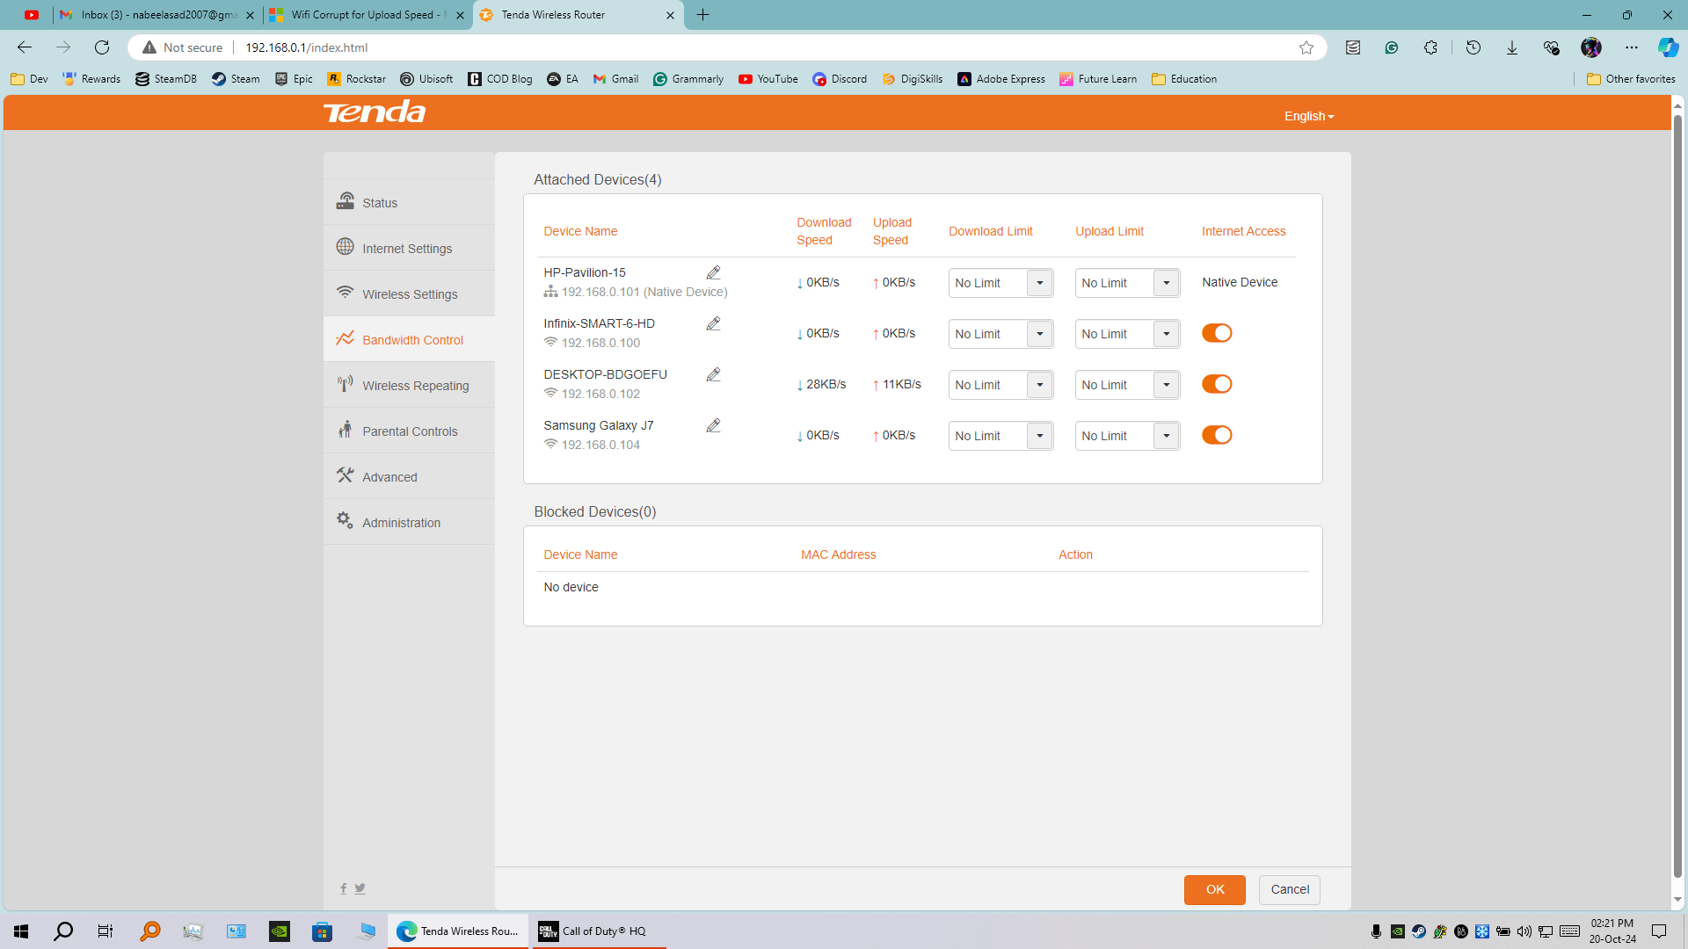
Task: Click edit pencil icon for Infinix-SMART-6-HD
Action: pyautogui.click(x=713, y=323)
